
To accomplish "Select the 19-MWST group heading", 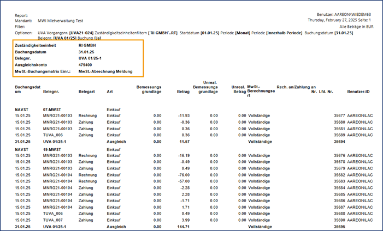I will tap(54, 149).
